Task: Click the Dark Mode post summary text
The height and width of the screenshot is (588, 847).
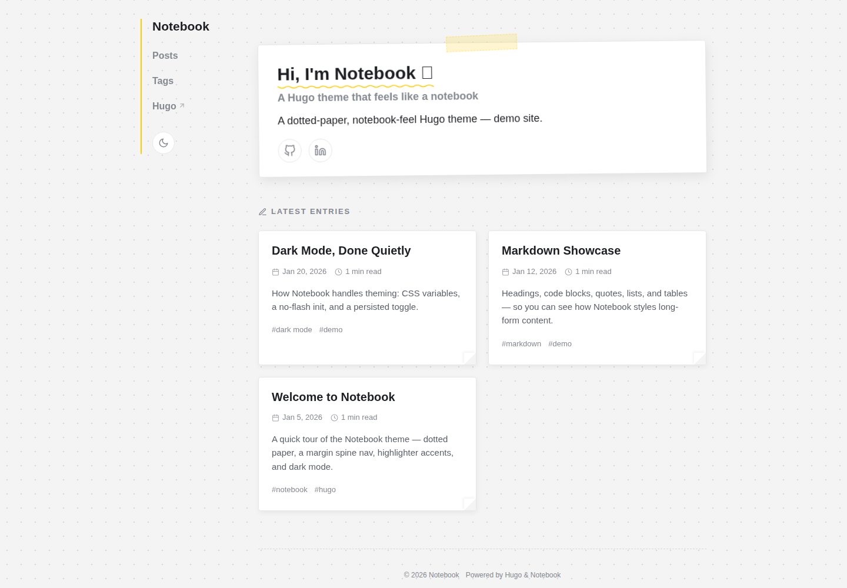Action: tap(366, 300)
